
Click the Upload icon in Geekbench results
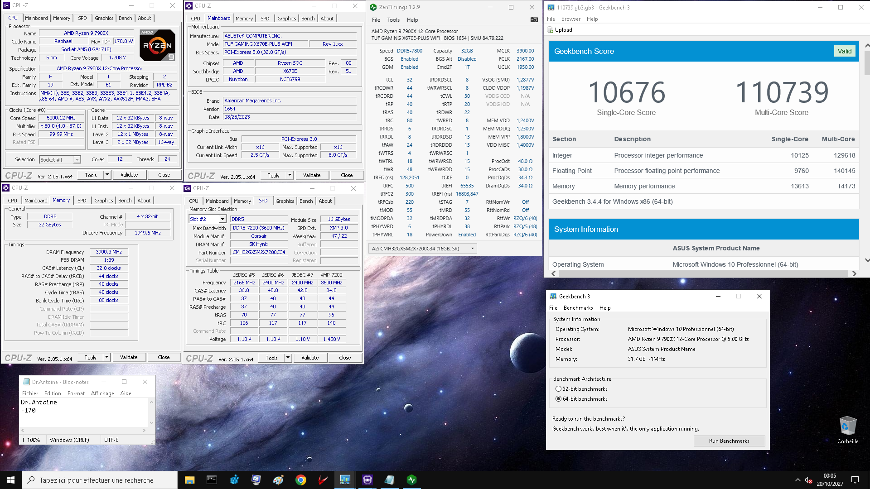(x=551, y=30)
